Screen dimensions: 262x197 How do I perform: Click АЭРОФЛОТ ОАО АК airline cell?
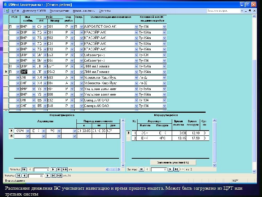click(x=109, y=27)
